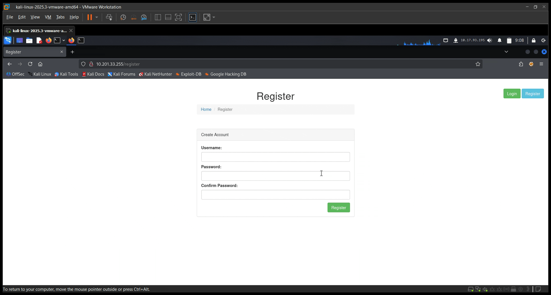Screen dimensions: 551x295
Task: Open Firefox extensions puzzle icon
Action: point(521,64)
